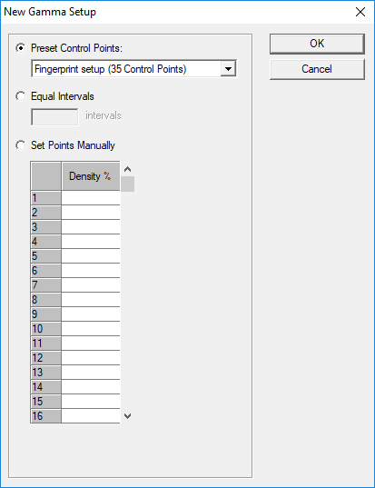375x488 pixels.
Task: Select the Density cell in row 10
Action: tap(91, 329)
